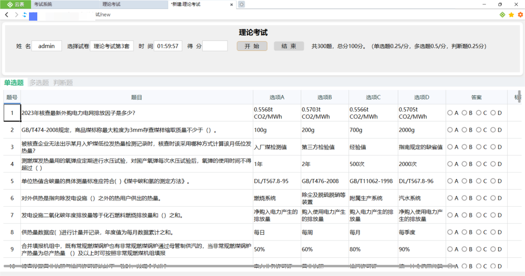525x276 pixels.
Task: Click the 第三方检验值 option cell
Action: pos(325,147)
